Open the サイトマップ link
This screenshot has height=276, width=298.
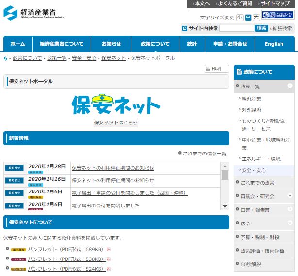(275, 3)
